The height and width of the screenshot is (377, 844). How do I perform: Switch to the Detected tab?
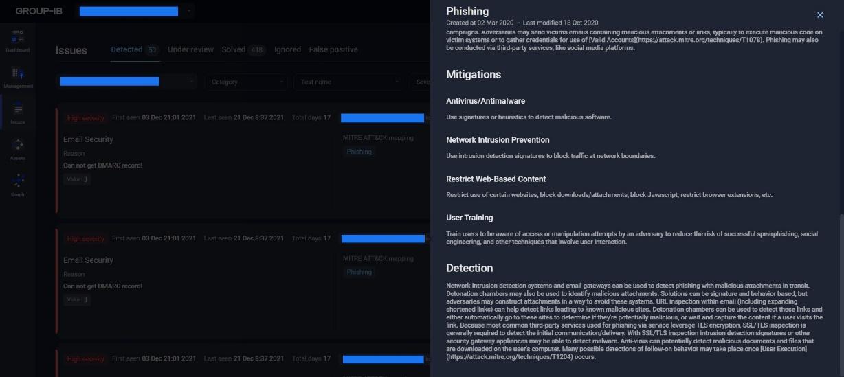(x=126, y=49)
